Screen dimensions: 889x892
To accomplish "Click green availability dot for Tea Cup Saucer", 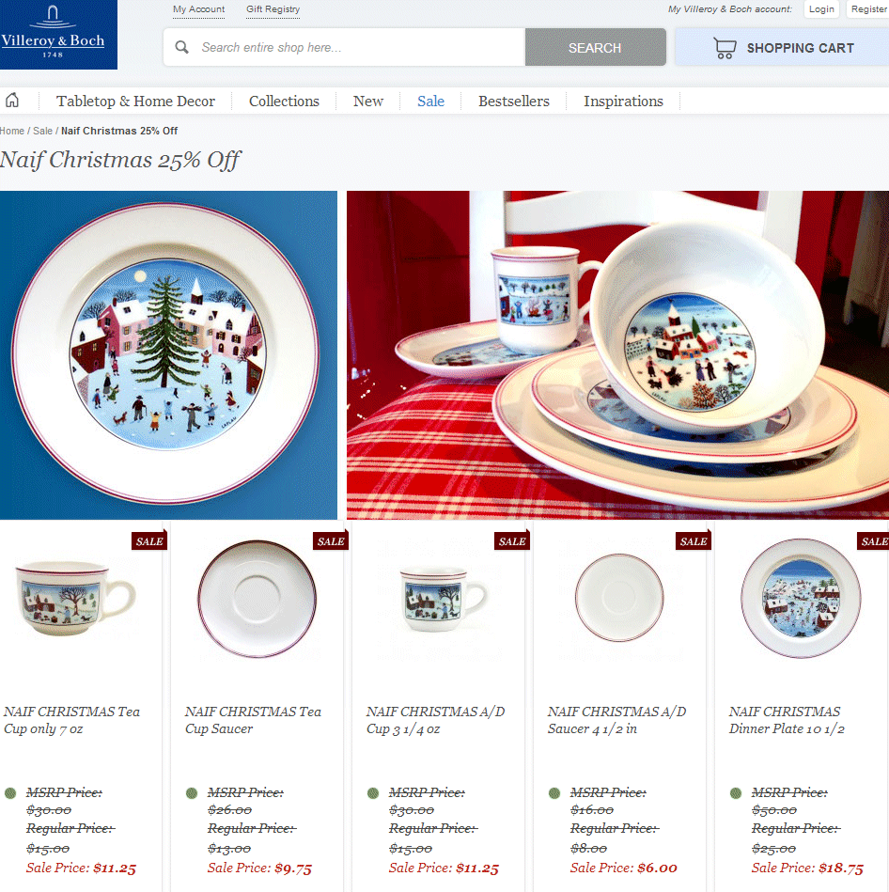I will point(192,792).
